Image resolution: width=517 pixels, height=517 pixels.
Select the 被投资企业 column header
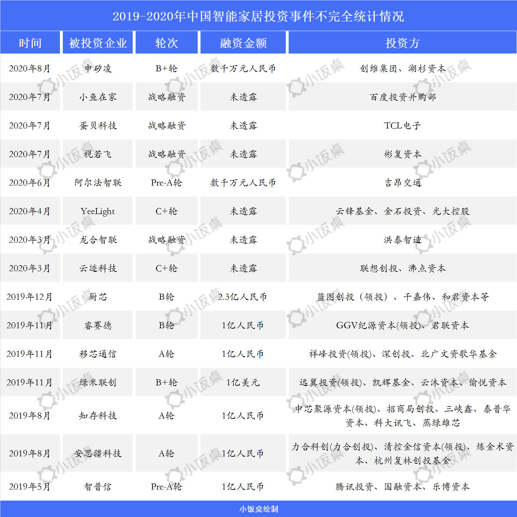click(97, 42)
